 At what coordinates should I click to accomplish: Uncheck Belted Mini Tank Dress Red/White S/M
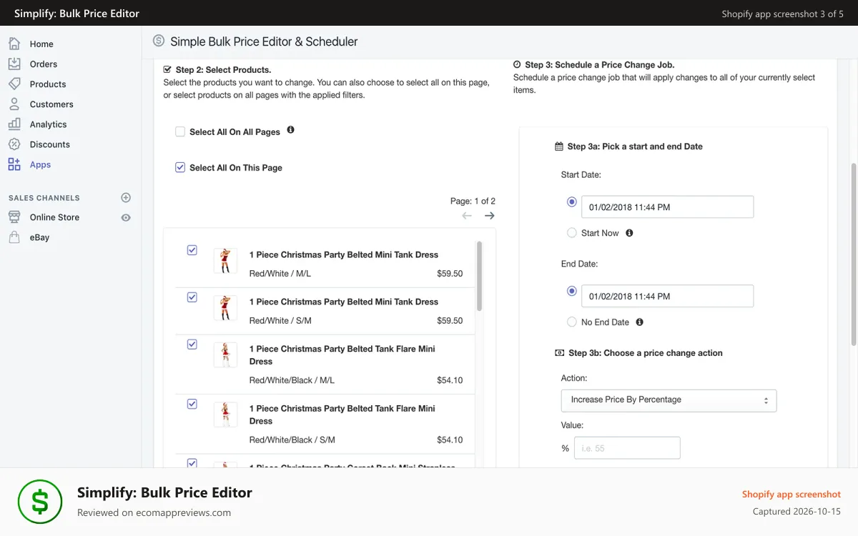(x=192, y=297)
